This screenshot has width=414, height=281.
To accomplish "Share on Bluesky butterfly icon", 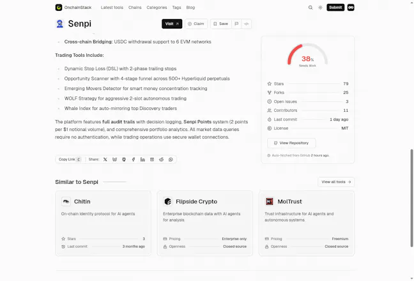I will coord(114,160).
